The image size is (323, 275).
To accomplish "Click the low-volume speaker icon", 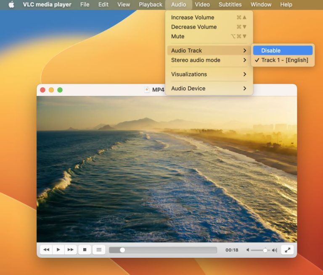I will coord(248,250).
